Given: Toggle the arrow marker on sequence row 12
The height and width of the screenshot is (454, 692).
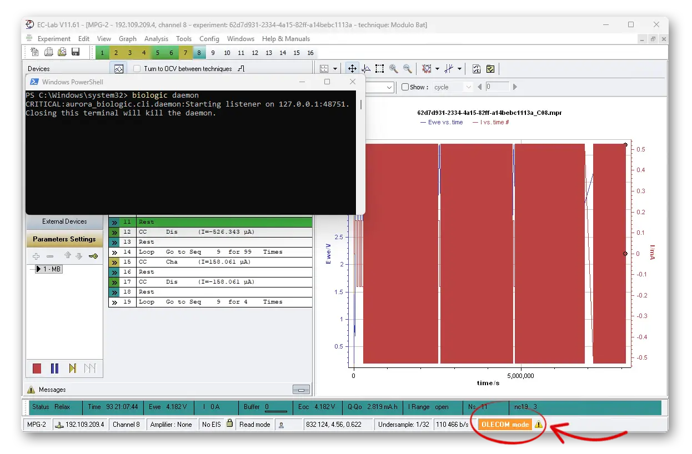Looking at the screenshot, I should coord(114,232).
